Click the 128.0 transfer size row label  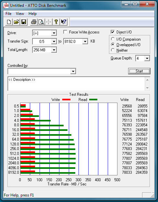15,144
